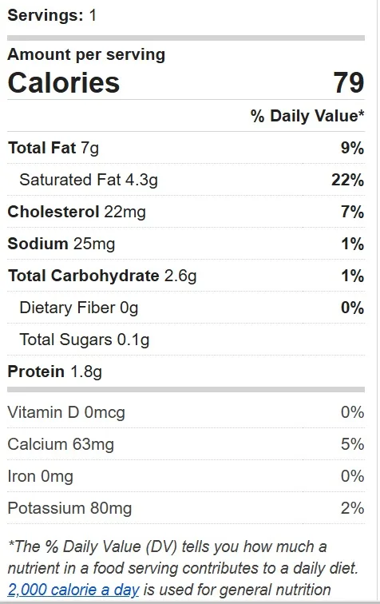Select the Total Fat 7g row
This screenshot has width=380, height=604.
pyautogui.click(x=186, y=148)
